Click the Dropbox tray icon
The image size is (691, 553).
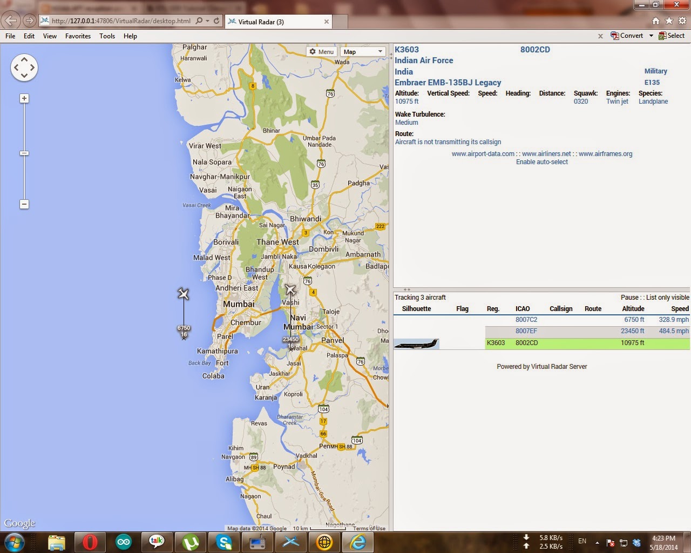[x=636, y=543]
